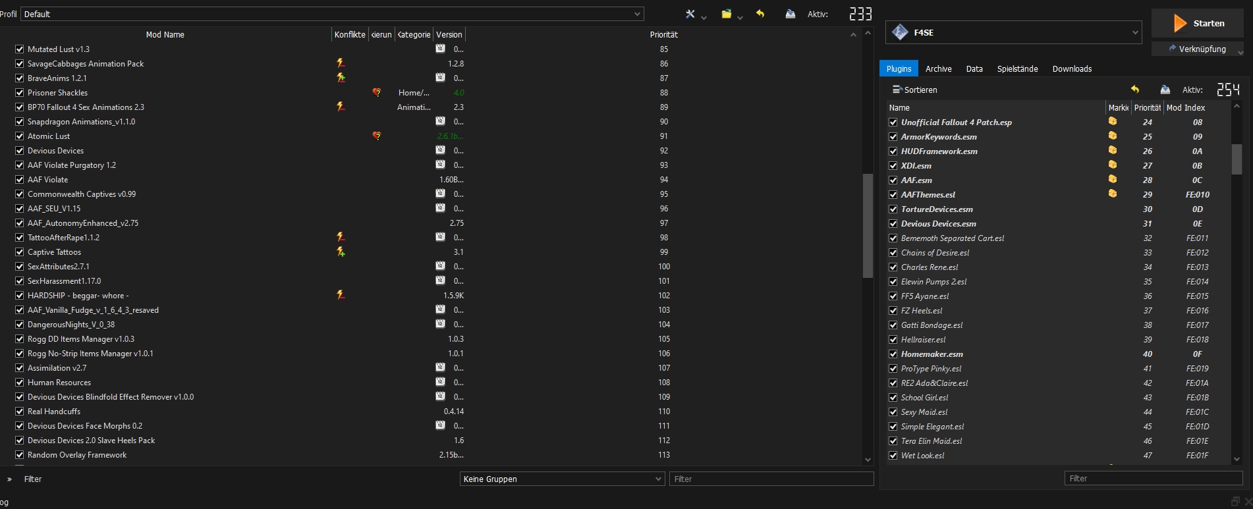1253x509 pixels.
Task: Click the flag heart icon for Prisoner Shackles
Action: [377, 92]
